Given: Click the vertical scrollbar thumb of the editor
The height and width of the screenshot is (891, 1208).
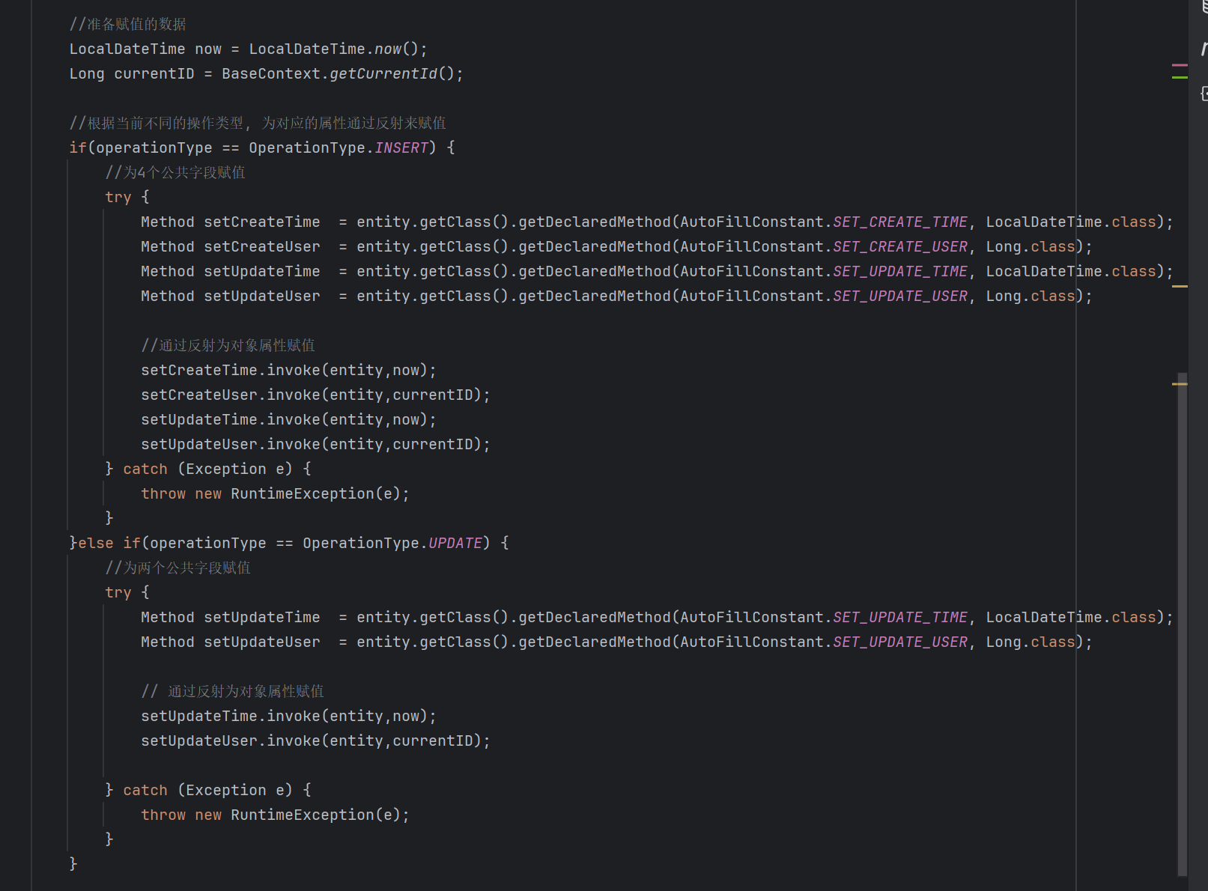Looking at the screenshot, I should point(1182,624).
